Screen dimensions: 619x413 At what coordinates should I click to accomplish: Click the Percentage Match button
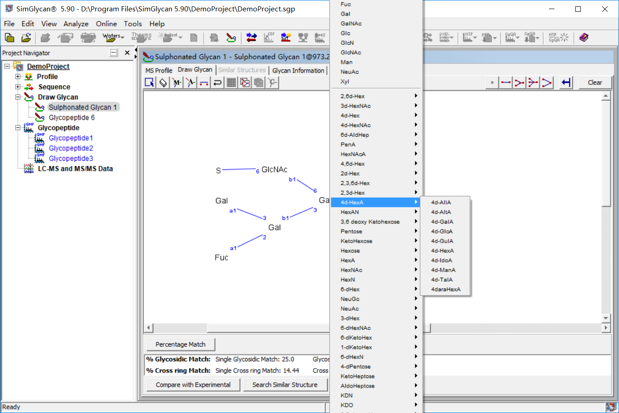181,344
